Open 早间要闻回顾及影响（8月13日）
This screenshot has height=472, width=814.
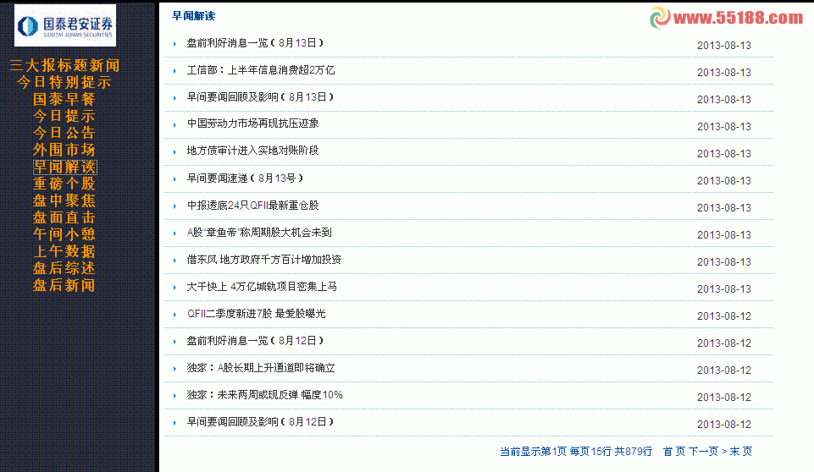pyautogui.click(x=261, y=97)
